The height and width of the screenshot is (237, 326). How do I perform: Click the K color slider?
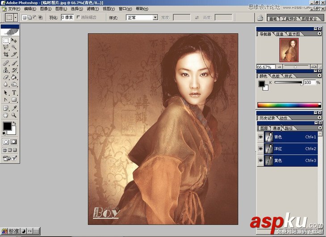coord(288,83)
